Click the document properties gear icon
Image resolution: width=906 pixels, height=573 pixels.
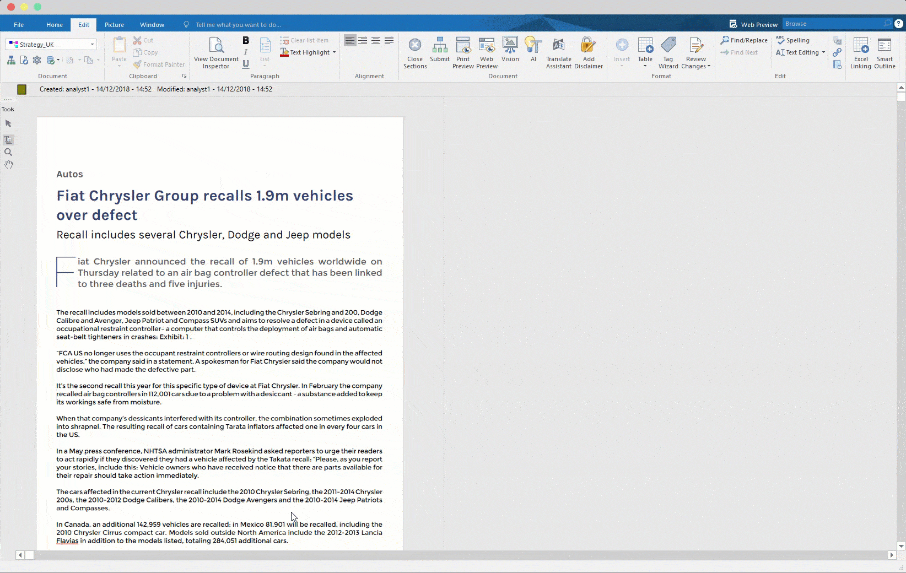coord(37,60)
